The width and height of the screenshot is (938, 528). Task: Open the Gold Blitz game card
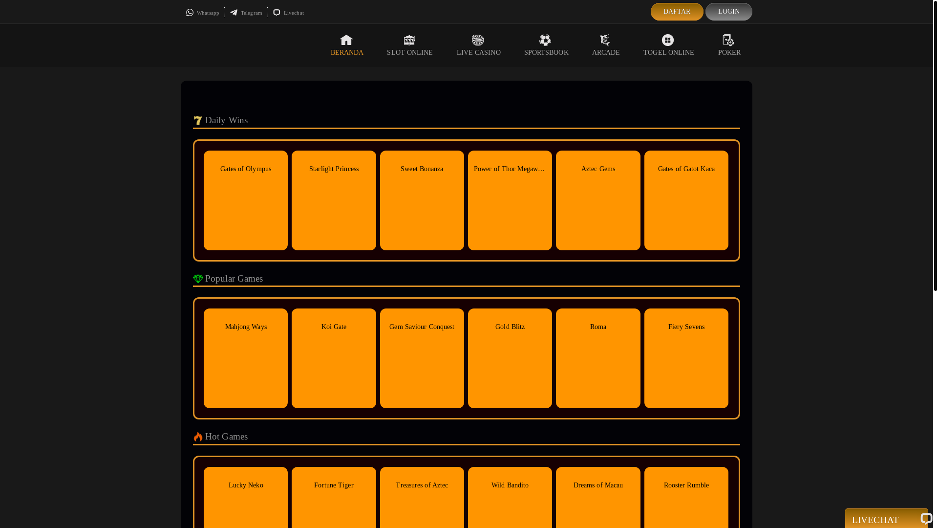point(510,358)
